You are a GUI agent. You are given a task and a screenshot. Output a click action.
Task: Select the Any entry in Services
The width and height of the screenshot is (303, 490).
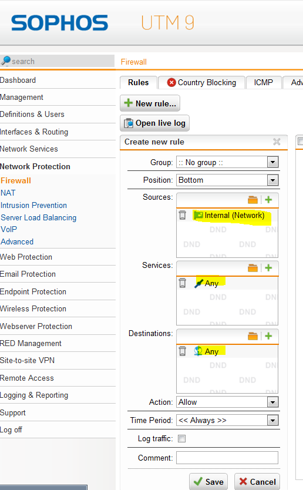tap(211, 283)
